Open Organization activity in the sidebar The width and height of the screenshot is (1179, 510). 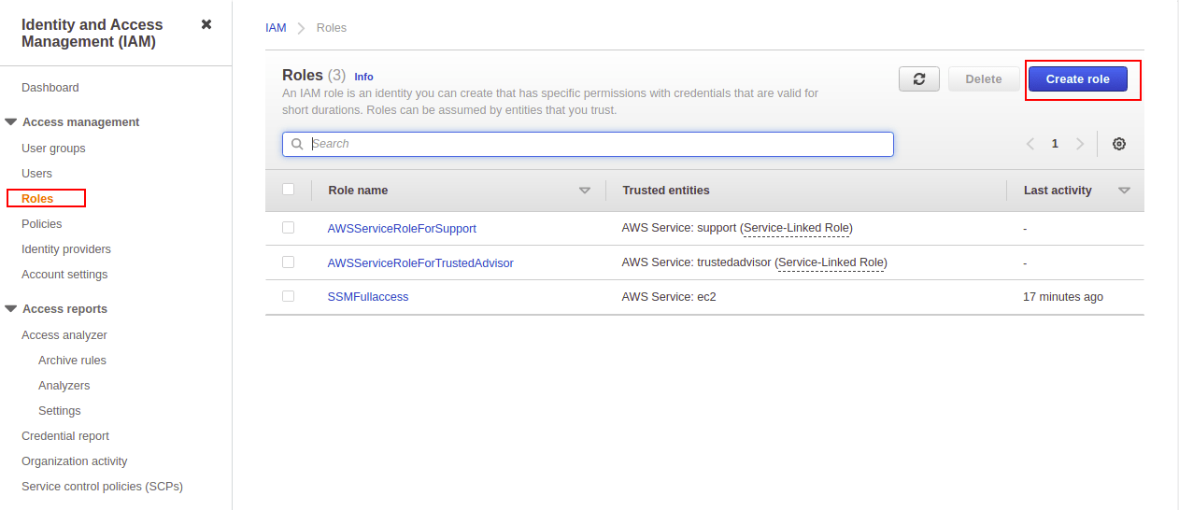tap(75, 461)
